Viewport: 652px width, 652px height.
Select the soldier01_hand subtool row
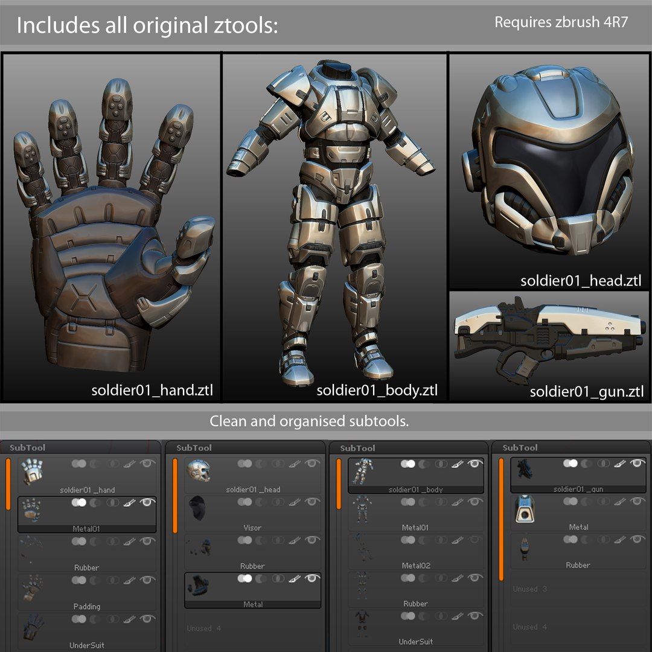coord(87,476)
